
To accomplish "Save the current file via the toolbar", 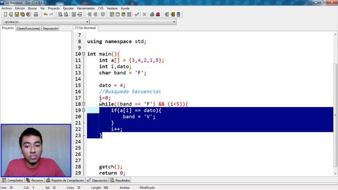I will pyautogui.click(x=16, y=14).
